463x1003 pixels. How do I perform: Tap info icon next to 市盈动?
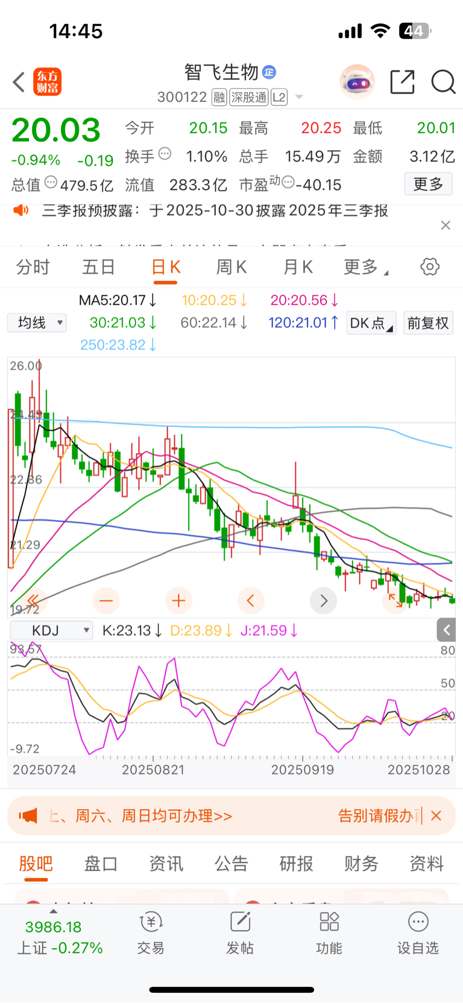[x=288, y=182]
